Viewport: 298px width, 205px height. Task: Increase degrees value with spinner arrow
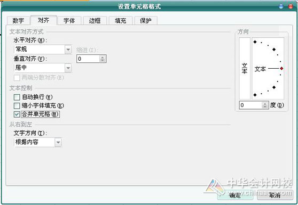[x=265, y=103]
